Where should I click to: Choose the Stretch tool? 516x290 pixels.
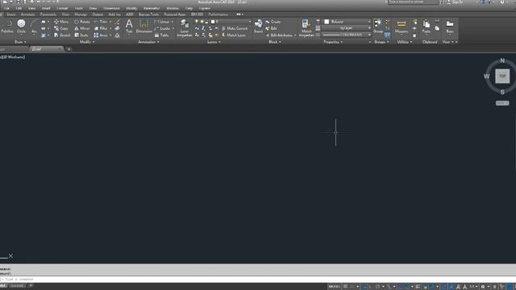62,35
